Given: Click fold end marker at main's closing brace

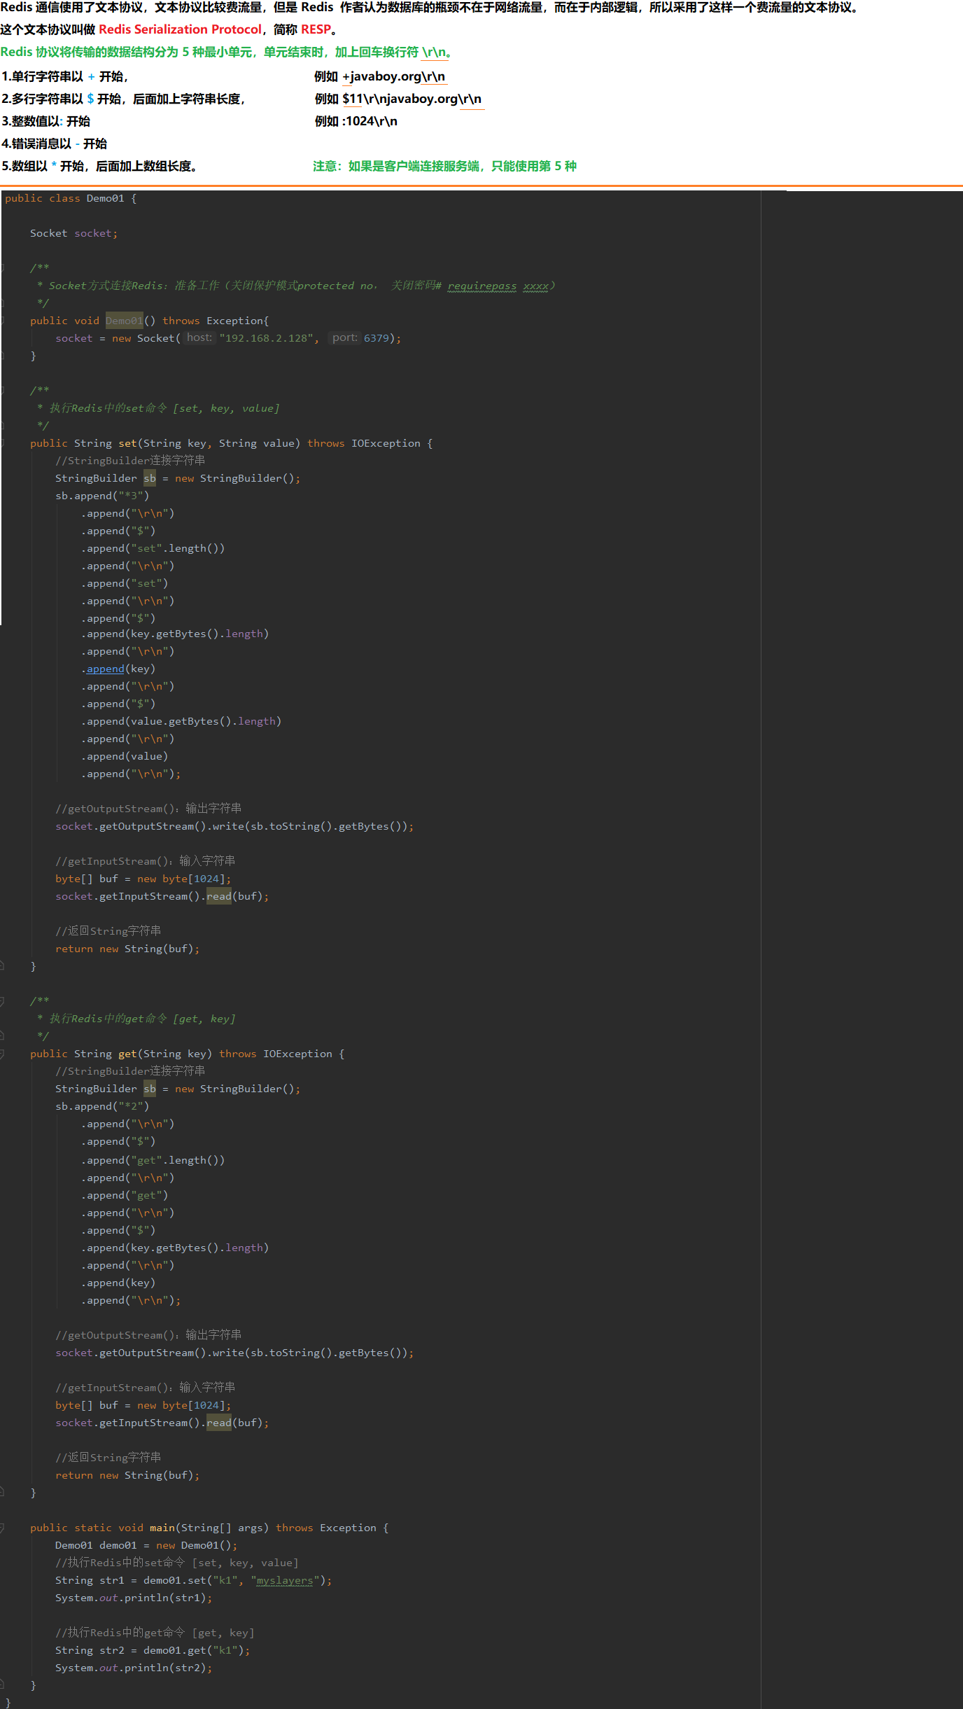Looking at the screenshot, I should [x=2, y=1685].
